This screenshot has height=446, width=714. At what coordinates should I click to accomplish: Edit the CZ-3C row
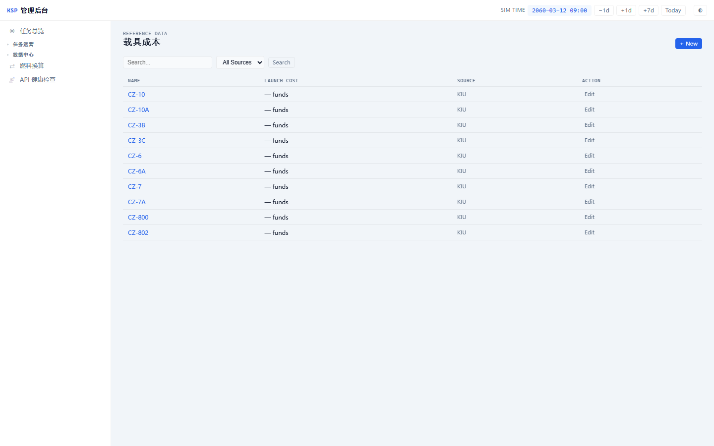pyautogui.click(x=590, y=140)
